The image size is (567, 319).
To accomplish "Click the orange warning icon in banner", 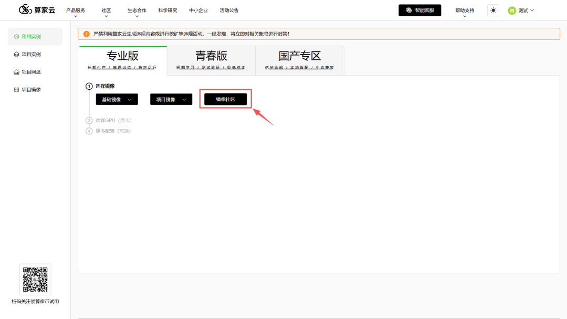I will pyautogui.click(x=87, y=34).
